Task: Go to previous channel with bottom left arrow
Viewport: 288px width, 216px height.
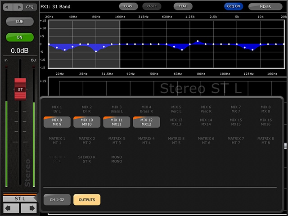Action: tap(10, 208)
